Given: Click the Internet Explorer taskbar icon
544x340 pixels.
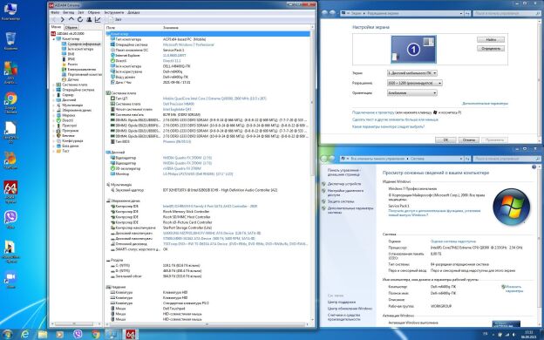Looking at the screenshot, I should coord(25,335).
